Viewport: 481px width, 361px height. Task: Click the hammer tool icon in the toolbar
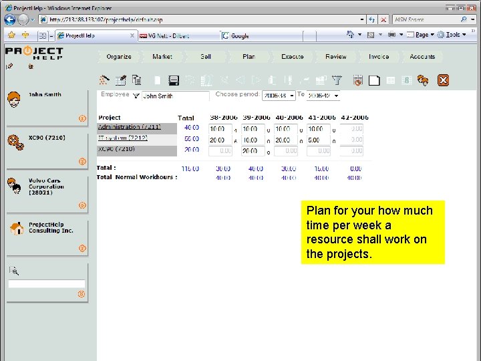pos(104,80)
